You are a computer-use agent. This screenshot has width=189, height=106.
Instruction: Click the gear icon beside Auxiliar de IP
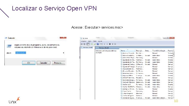pyautogui.click(x=121, y=85)
